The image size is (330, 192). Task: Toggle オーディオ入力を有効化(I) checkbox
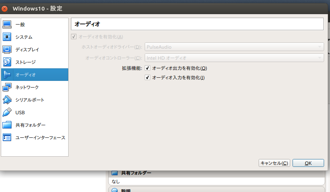147,78
